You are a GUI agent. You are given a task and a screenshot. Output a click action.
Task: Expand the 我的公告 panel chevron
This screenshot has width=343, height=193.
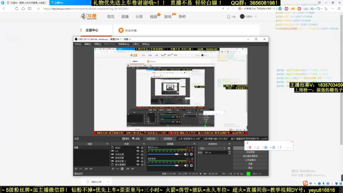pos(108,182)
